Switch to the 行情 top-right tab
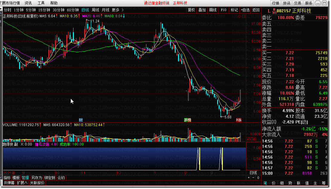 [x=275, y=3]
